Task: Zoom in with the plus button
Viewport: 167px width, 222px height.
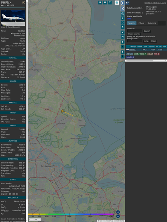Action: (118, 212)
